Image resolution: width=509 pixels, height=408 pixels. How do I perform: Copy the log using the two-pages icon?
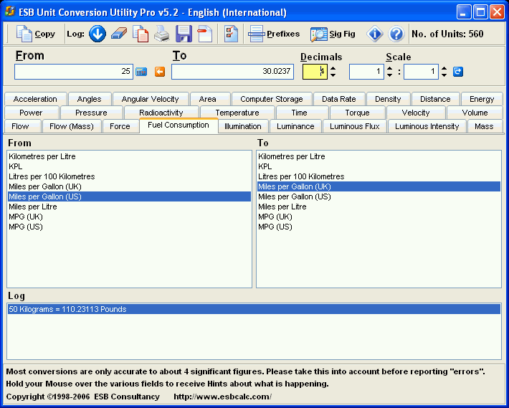click(x=141, y=34)
